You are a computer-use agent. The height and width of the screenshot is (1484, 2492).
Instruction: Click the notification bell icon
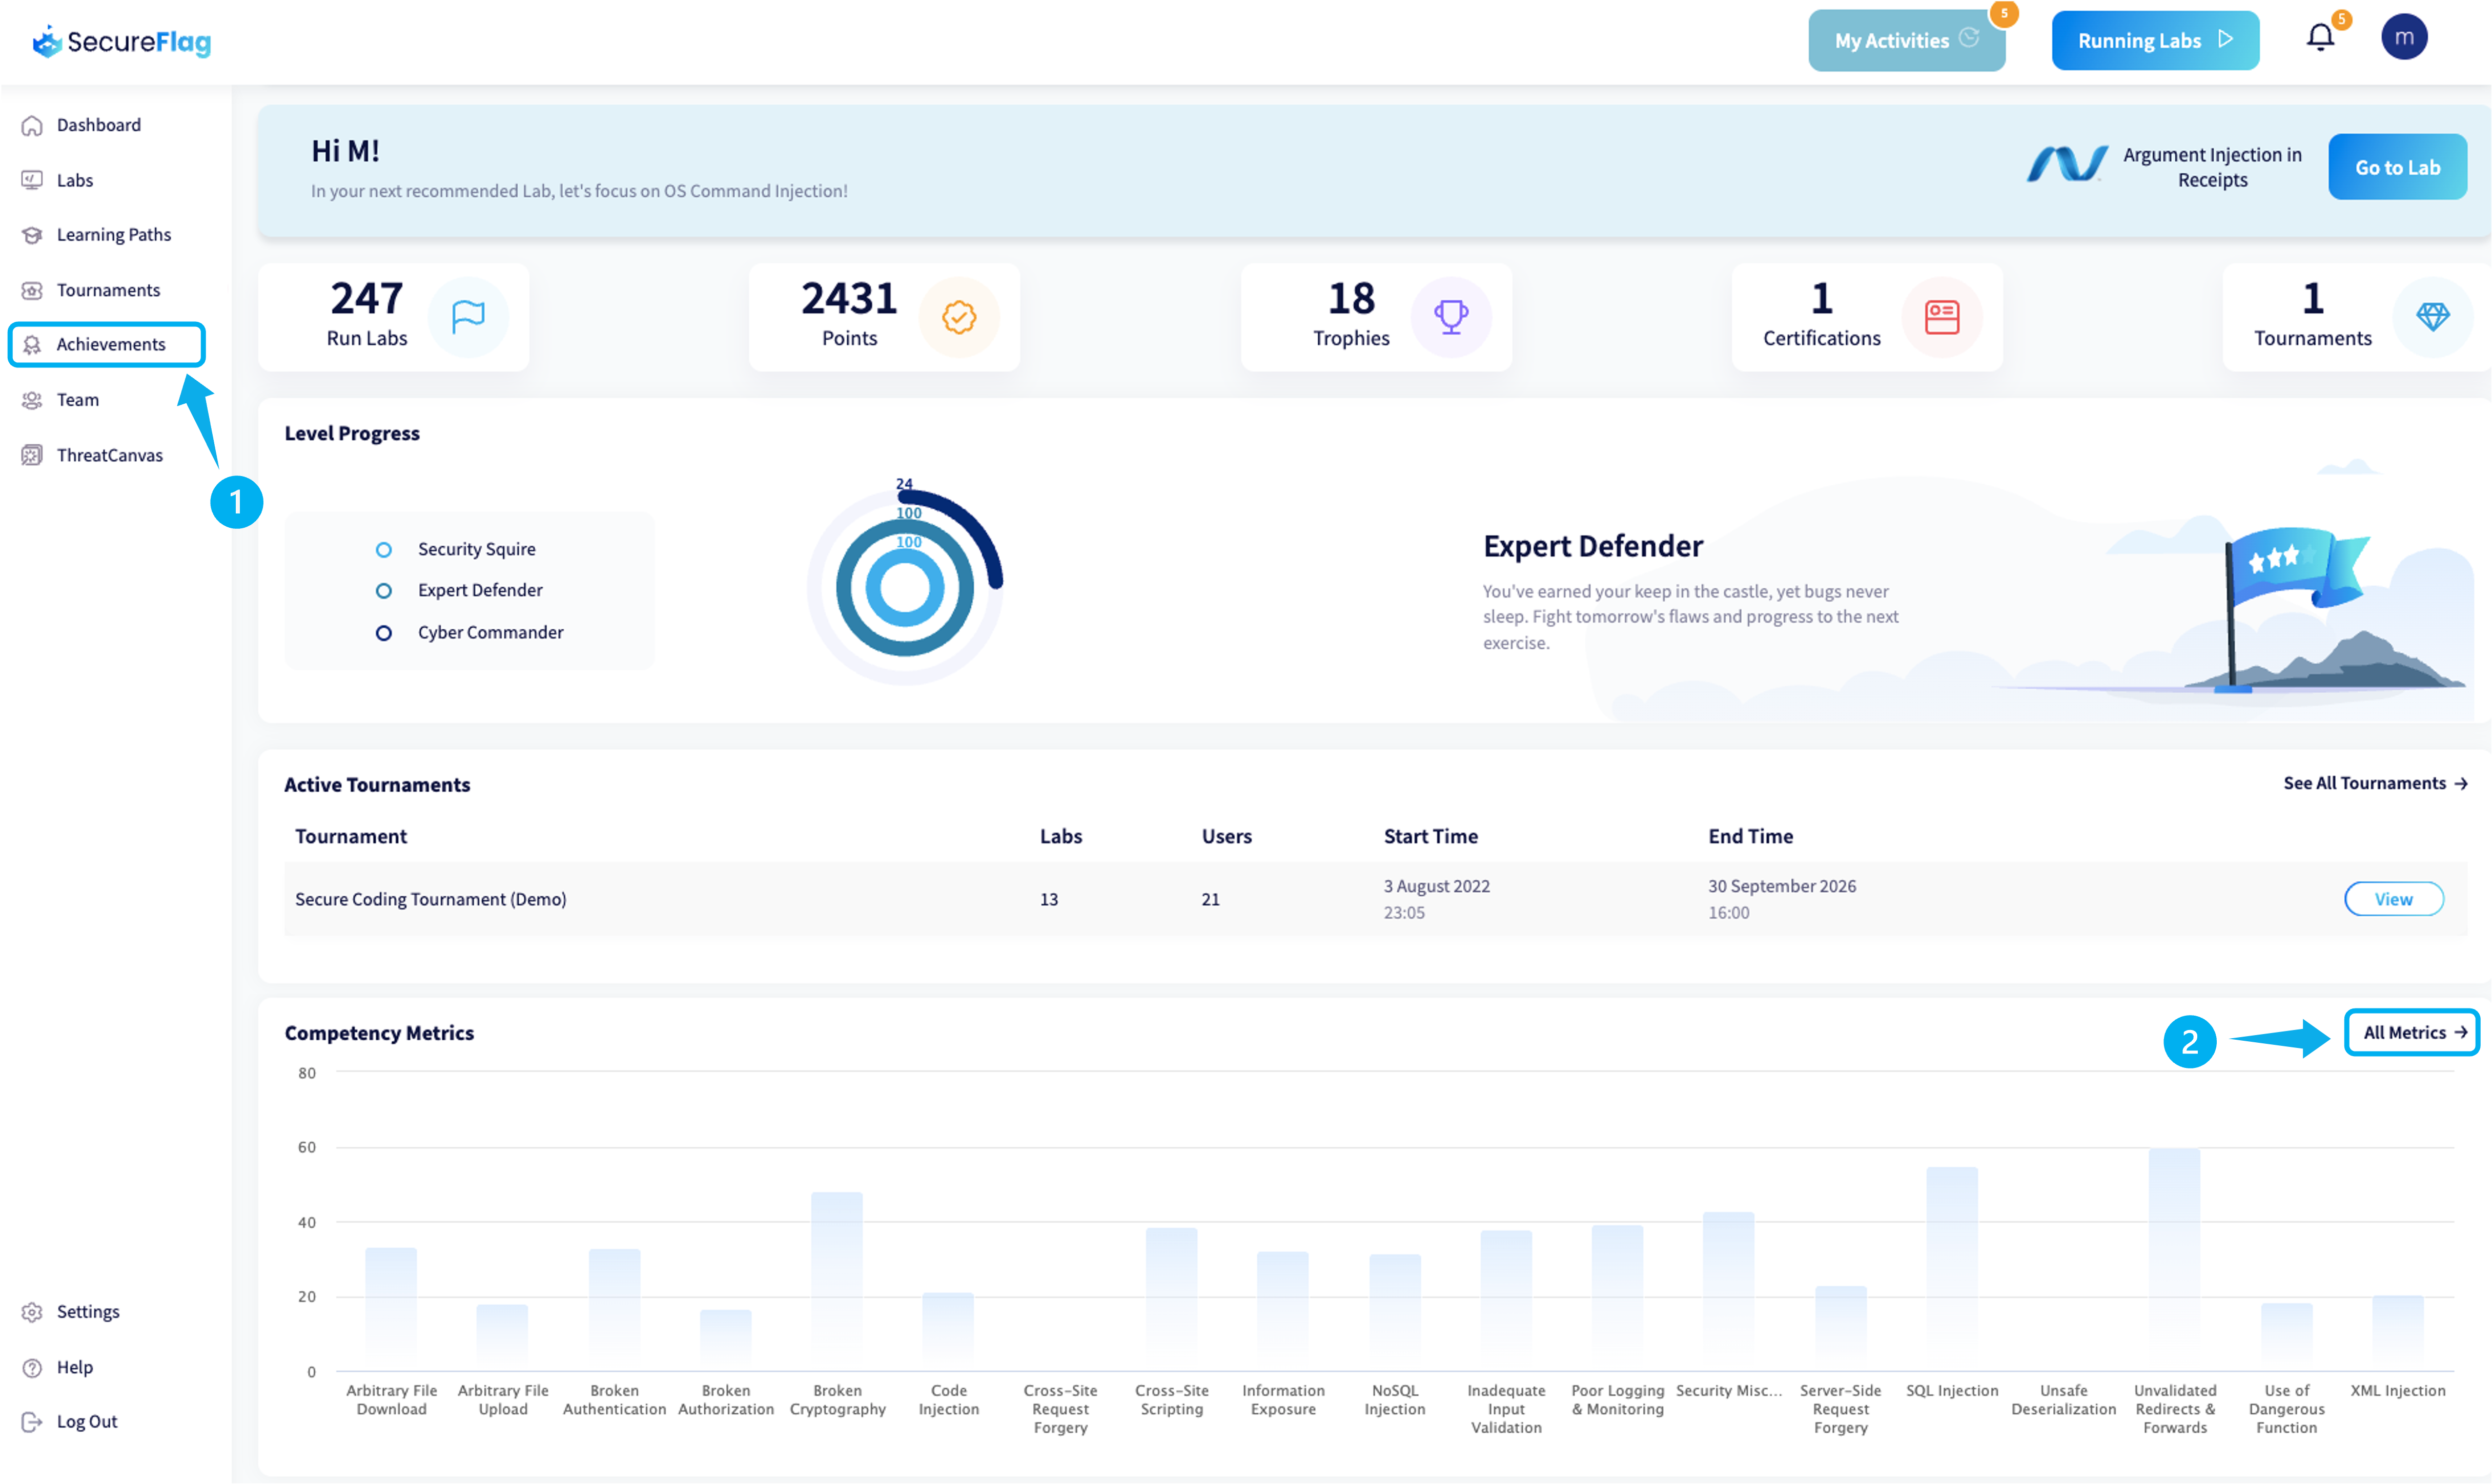pyautogui.click(x=2320, y=38)
